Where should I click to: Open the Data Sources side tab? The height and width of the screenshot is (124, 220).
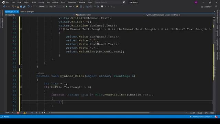2,23
